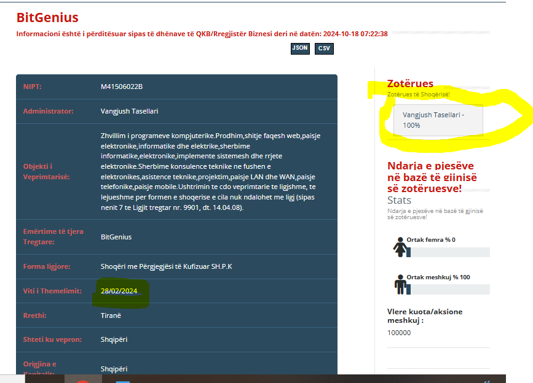Click the Zotërues section heading

410,83
